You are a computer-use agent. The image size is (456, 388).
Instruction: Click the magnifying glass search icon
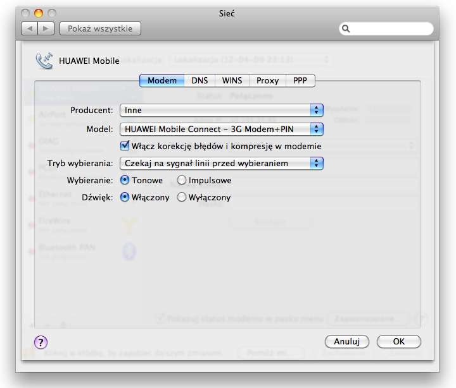346,28
